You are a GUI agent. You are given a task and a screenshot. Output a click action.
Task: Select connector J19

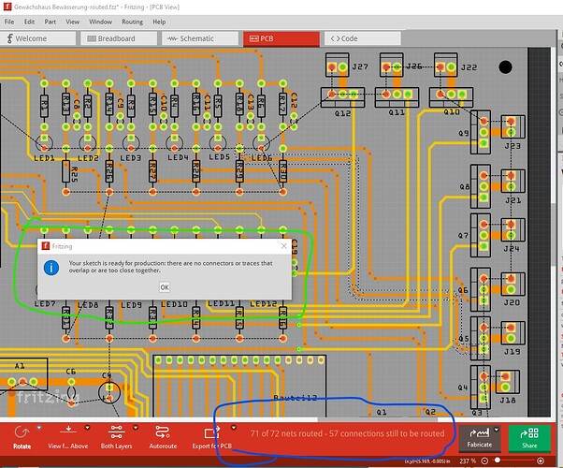point(512,333)
